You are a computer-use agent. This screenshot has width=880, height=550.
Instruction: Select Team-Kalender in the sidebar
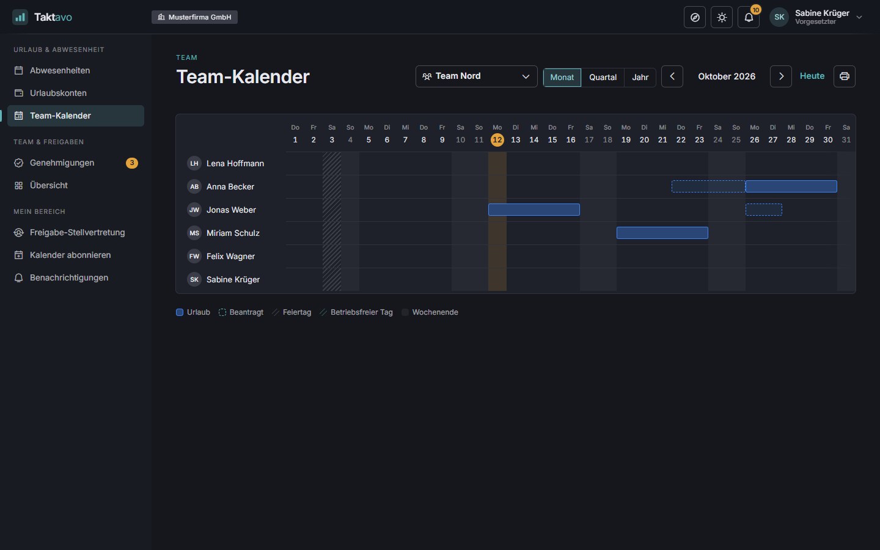coord(76,116)
